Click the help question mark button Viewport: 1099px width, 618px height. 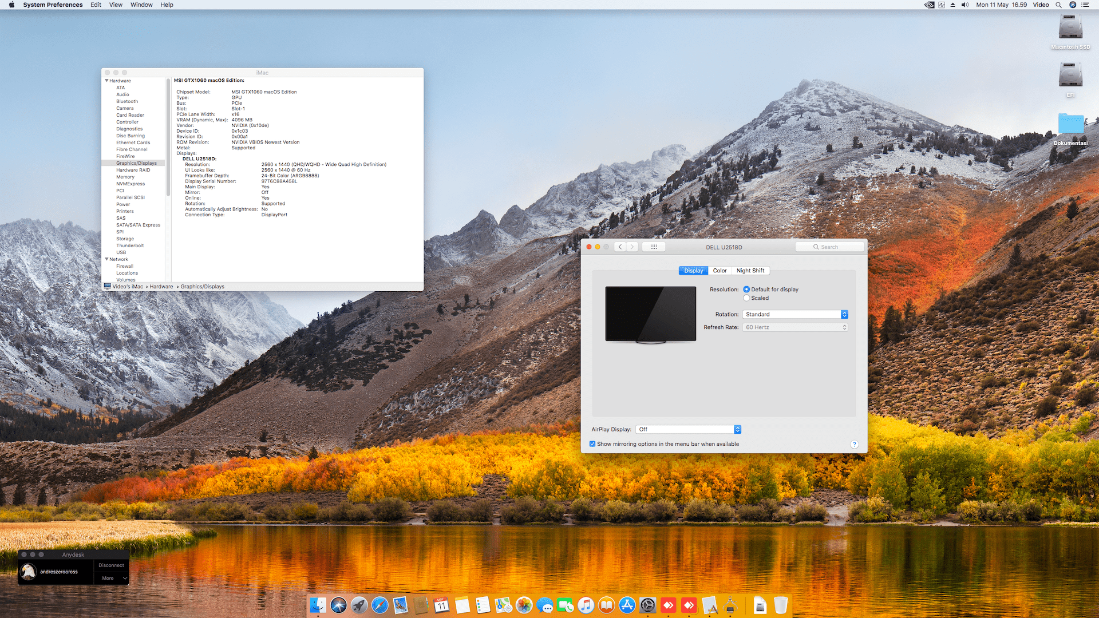(x=854, y=445)
